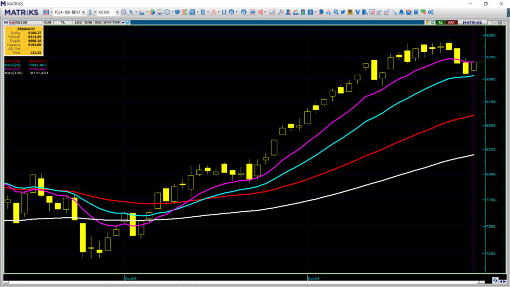Toggle LOG scale on chart header
The image size is (510, 287).
pyautogui.click(x=78, y=22)
